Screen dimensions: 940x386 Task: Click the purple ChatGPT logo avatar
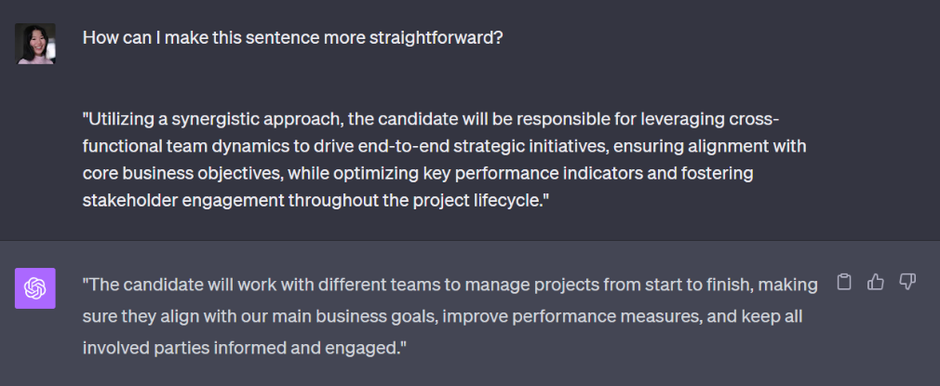pyautogui.click(x=35, y=288)
